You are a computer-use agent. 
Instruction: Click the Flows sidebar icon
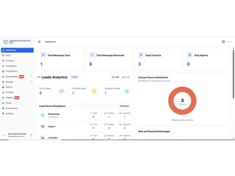[x=3, y=103]
